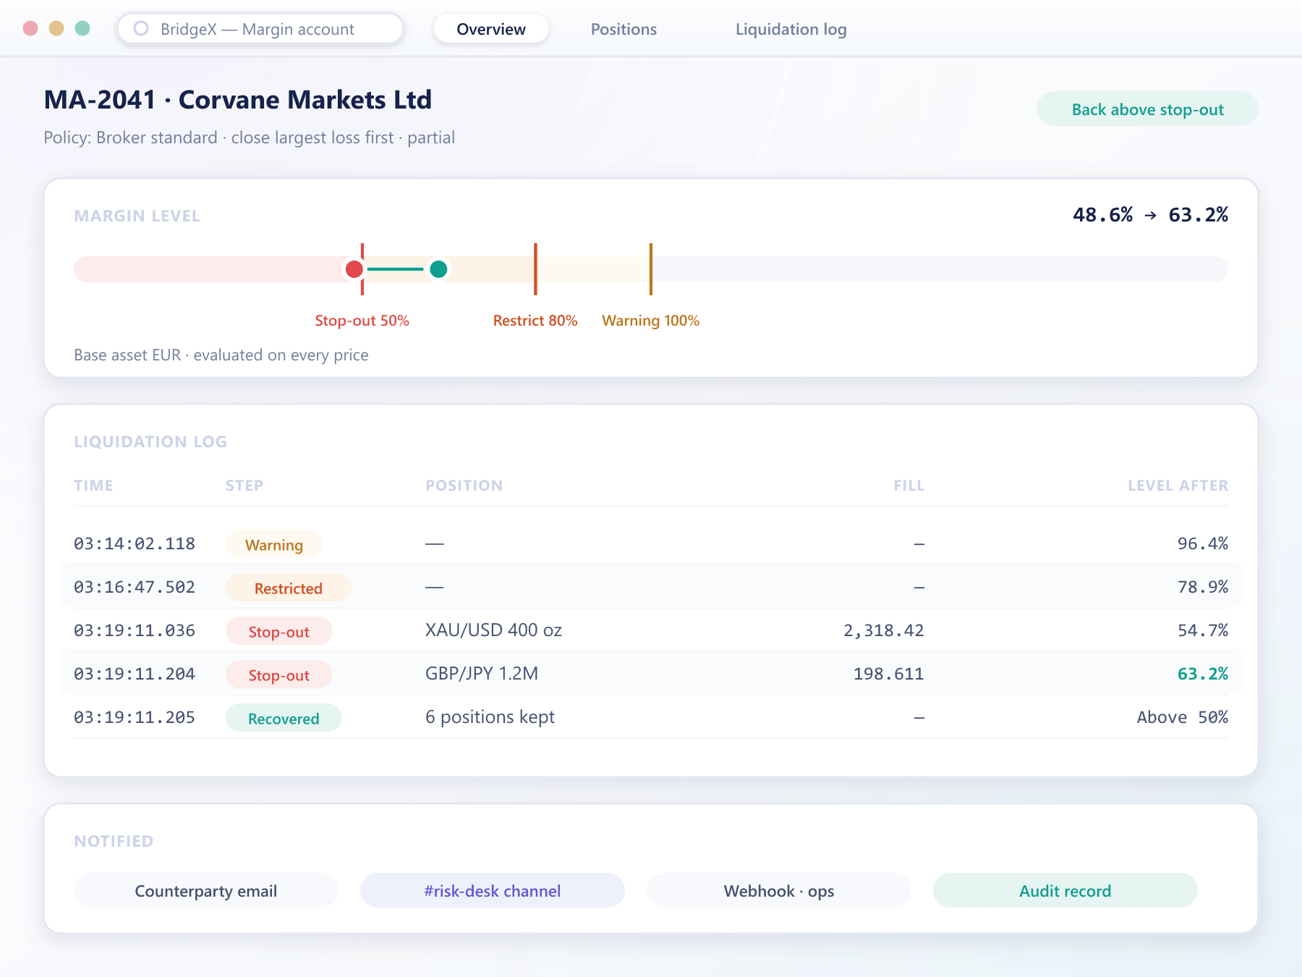
Task: Click the Stop-out 50% threshold label
Action: click(x=362, y=321)
